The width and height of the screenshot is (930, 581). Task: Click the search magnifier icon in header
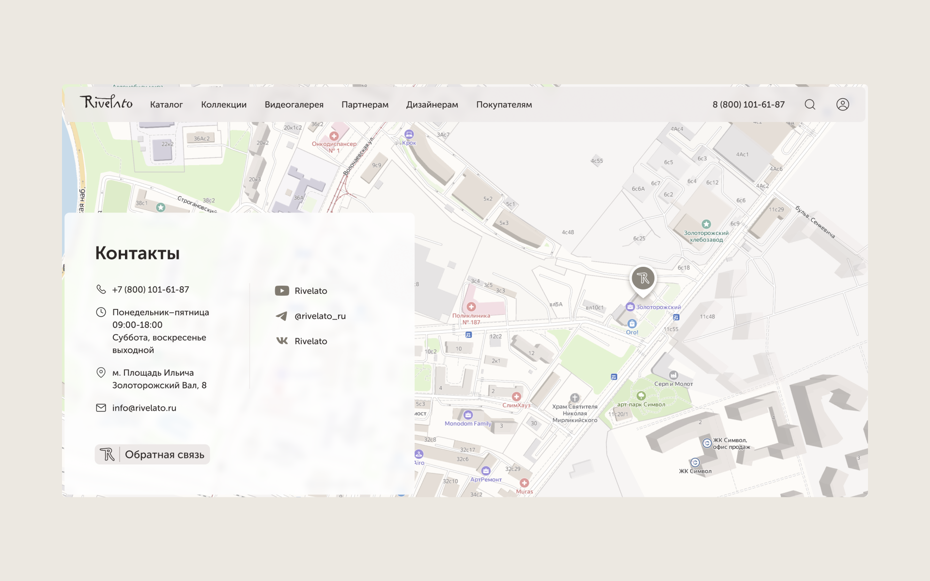810,105
